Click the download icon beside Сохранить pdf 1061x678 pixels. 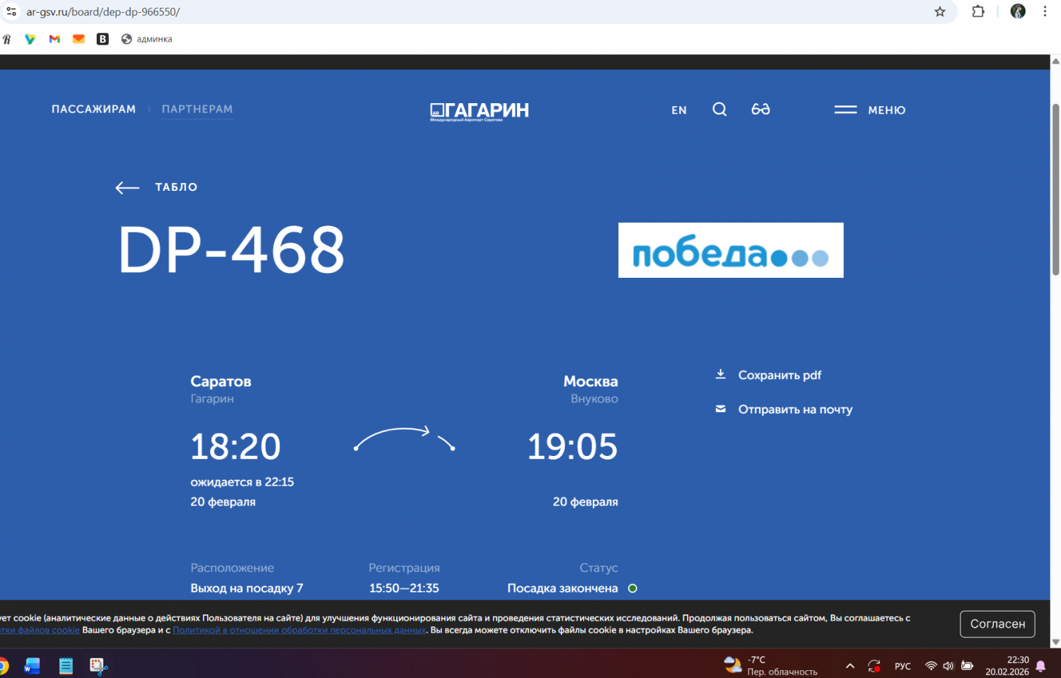point(721,375)
